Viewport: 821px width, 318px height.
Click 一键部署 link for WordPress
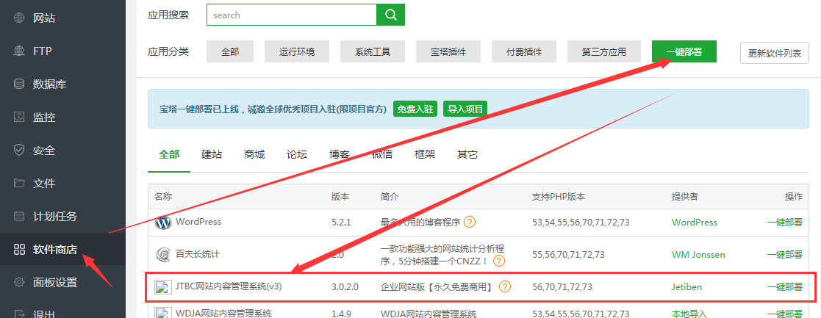pyautogui.click(x=785, y=222)
